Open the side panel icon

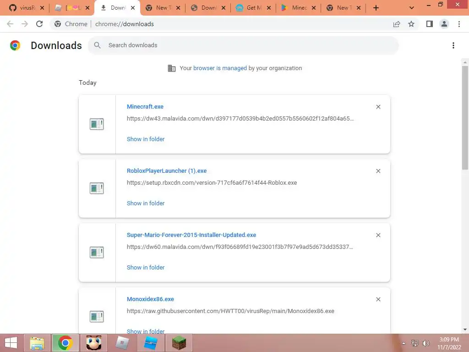[430, 24]
